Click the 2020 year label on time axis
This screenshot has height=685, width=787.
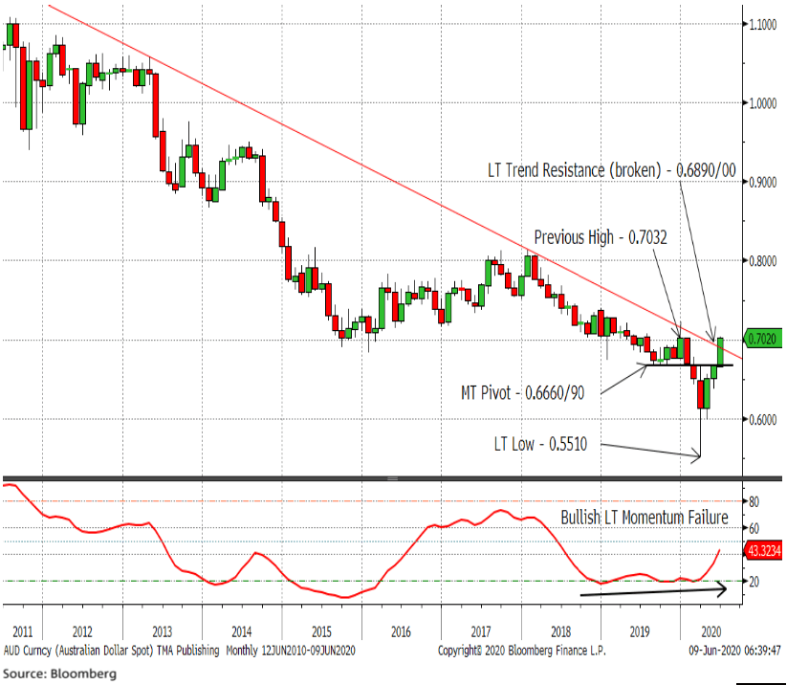click(x=710, y=631)
